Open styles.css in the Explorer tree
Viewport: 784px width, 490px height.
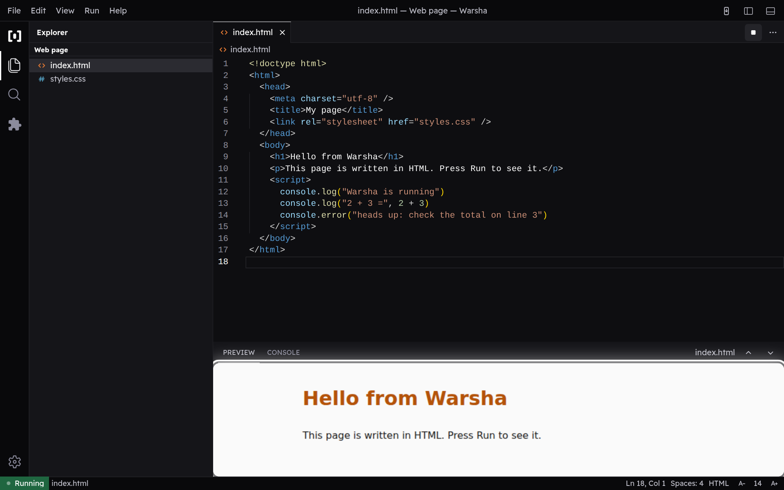[x=121, y=79]
